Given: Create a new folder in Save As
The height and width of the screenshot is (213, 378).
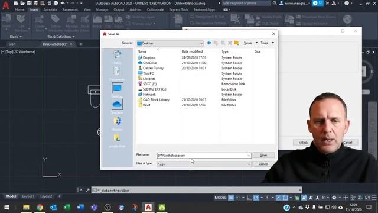Looking at the screenshot, I should click(x=236, y=43).
